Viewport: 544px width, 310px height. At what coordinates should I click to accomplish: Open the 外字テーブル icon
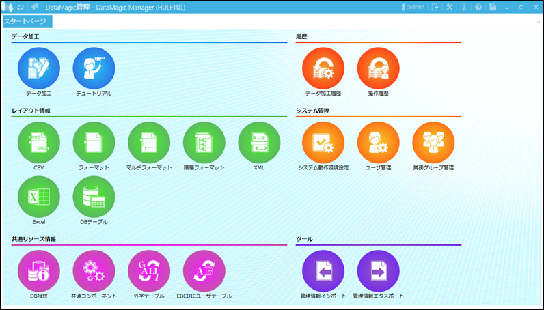click(149, 271)
